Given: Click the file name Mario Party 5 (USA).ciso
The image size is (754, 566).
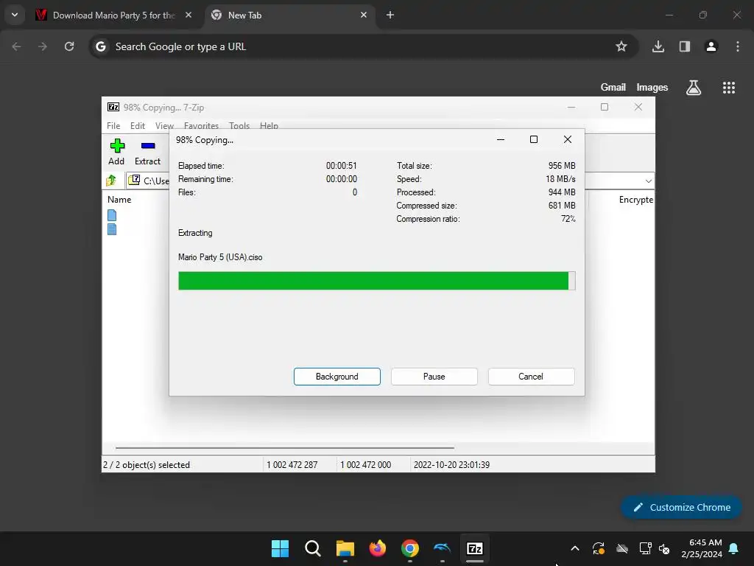Looking at the screenshot, I should 220,257.
